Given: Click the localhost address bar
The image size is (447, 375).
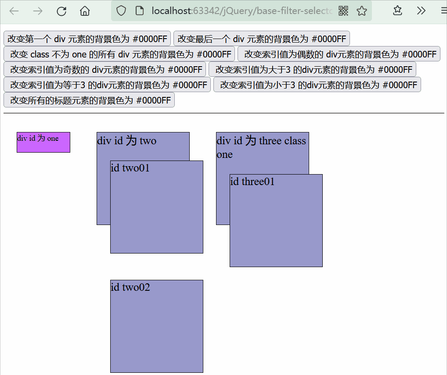Looking at the screenshot, I should coord(242,11).
